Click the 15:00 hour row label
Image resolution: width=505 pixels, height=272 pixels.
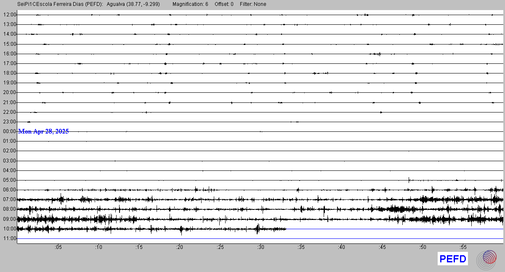(x=9, y=44)
